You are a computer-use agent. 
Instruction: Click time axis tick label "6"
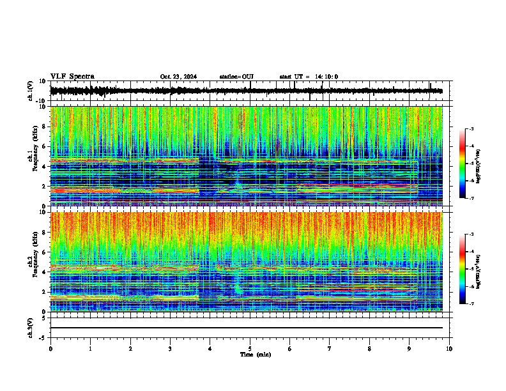coord(290,349)
